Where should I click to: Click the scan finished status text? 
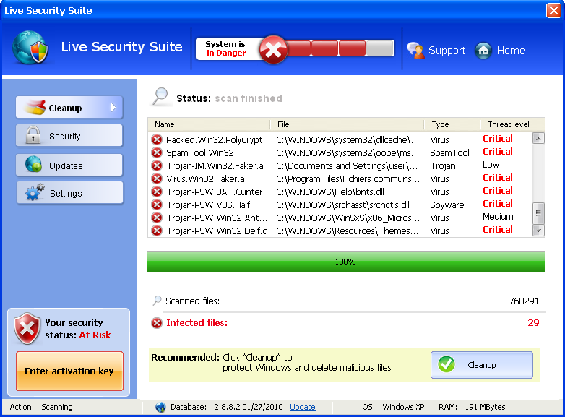coord(249,98)
